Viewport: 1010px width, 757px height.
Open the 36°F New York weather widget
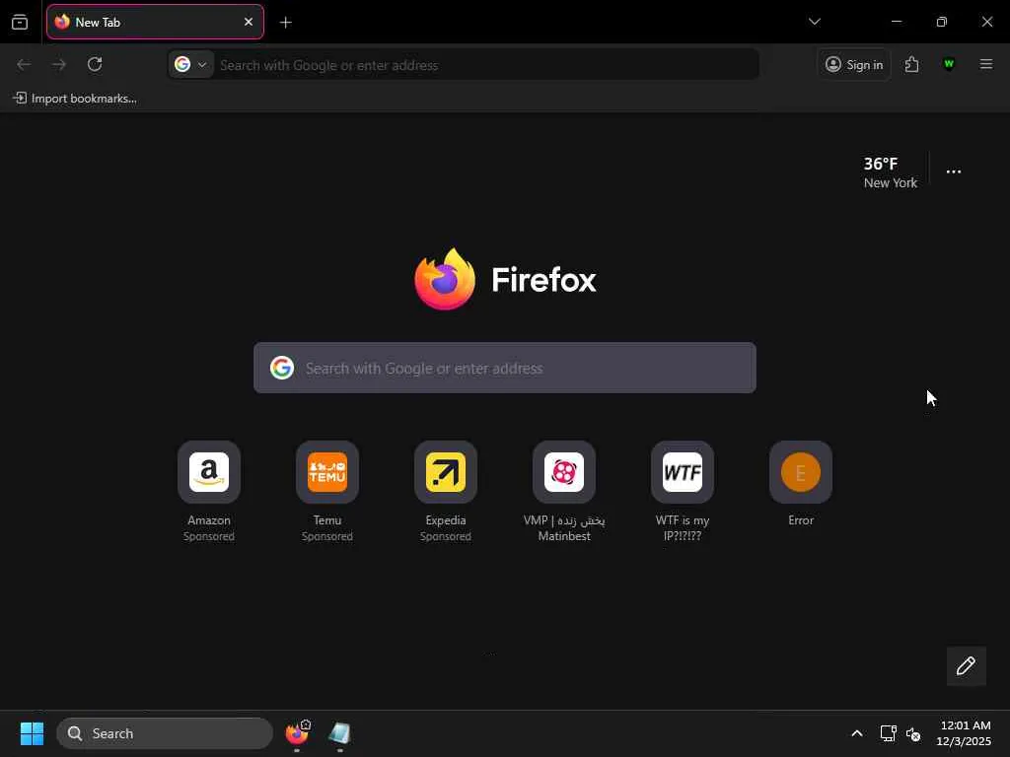pos(891,172)
